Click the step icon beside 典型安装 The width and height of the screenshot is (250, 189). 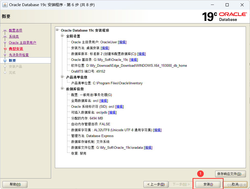[5, 48]
